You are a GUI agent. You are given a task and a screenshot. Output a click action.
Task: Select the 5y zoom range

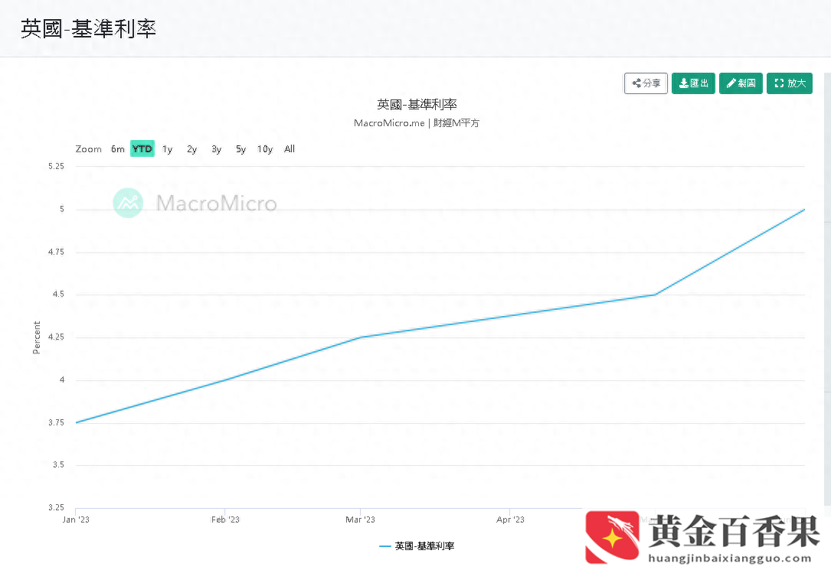tap(240, 149)
